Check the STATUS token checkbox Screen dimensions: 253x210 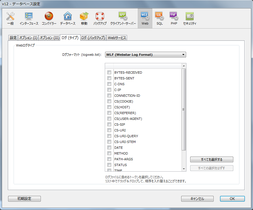pos(109,165)
